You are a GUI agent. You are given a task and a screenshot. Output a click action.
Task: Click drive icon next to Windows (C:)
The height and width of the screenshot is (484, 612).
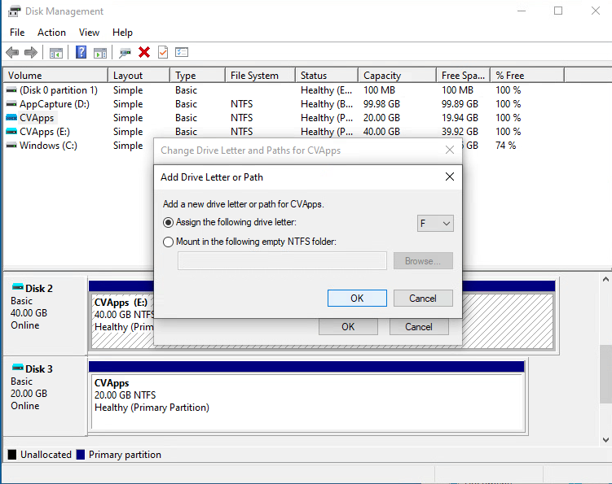[x=11, y=146]
